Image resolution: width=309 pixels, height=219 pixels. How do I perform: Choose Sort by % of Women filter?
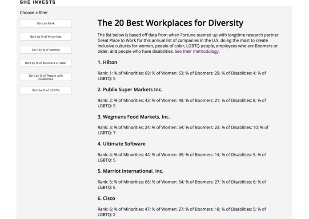[x=46, y=50]
